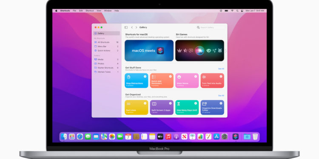This screenshot has width=319, height=159.
Task: Open the Shortcuts app icon in Dock
Action: pyautogui.click(x=236, y=137)
